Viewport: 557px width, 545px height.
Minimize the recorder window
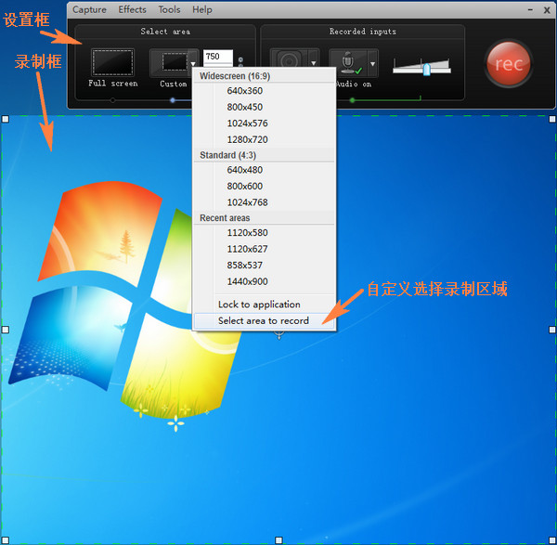pos(530,10)
